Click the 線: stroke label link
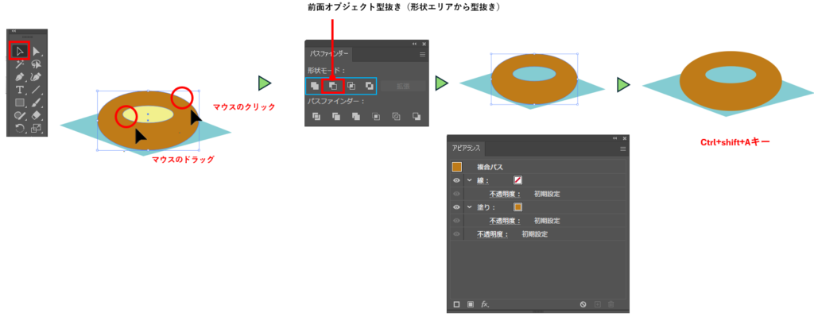The width and height of the screenshot is (814, 317). coord(483,180)
